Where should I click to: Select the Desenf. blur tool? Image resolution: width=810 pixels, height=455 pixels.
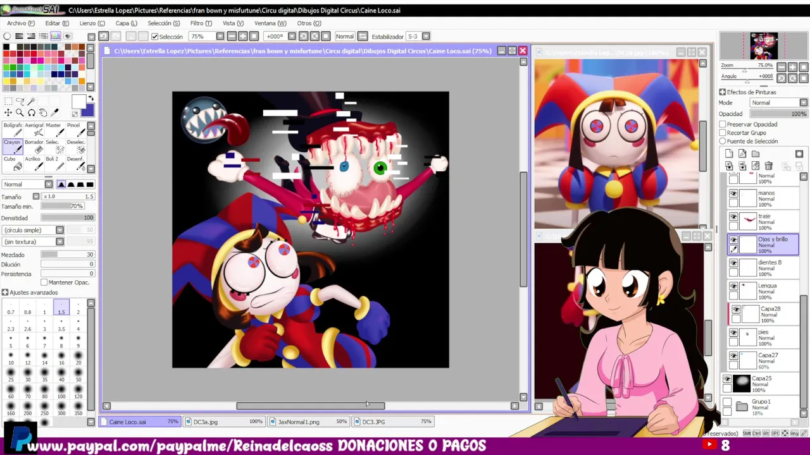(x=75, y=163)
